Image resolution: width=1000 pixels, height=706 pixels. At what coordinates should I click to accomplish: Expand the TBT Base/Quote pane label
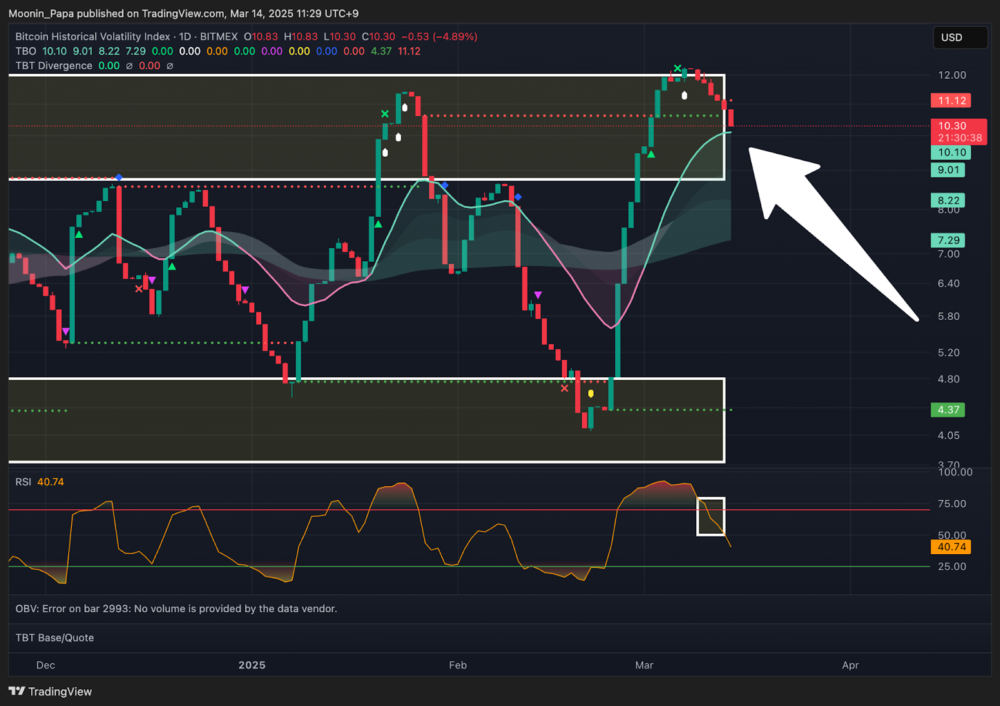[x=54, y=637]
